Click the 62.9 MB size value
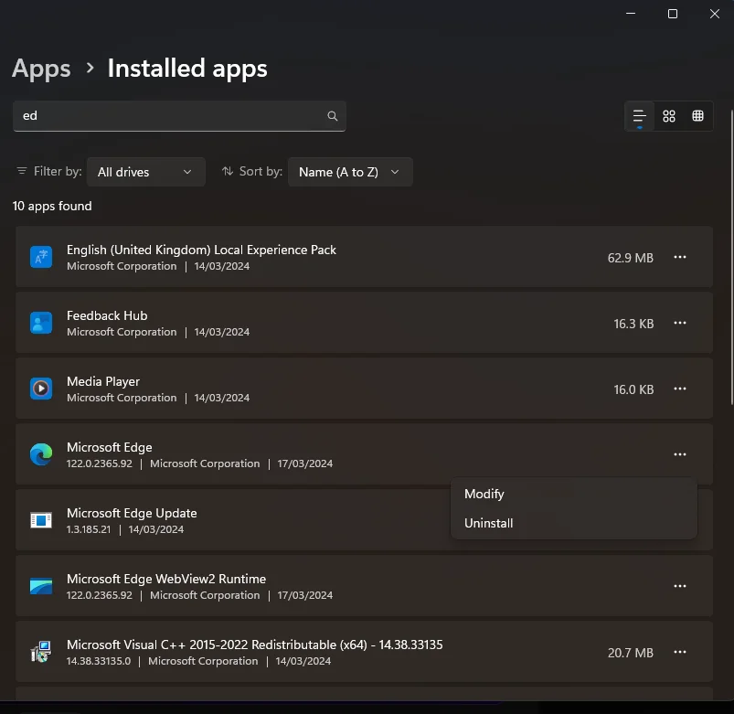 630,258
